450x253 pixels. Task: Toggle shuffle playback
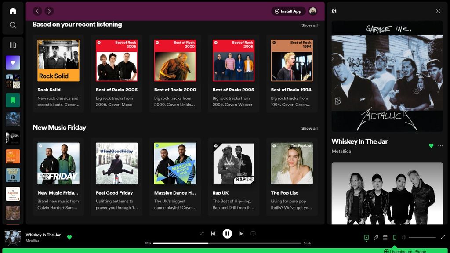tap(201, 234)
